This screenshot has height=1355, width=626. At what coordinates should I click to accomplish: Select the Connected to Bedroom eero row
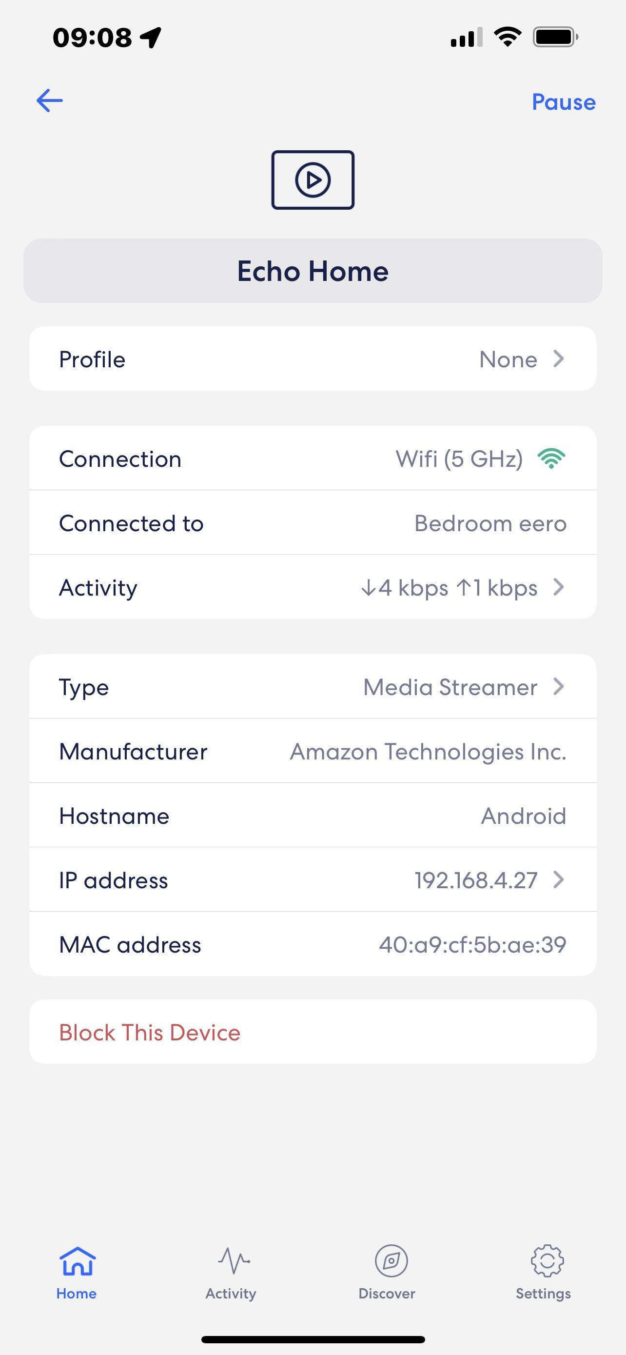pyautogui.click(x=313, y=523)
